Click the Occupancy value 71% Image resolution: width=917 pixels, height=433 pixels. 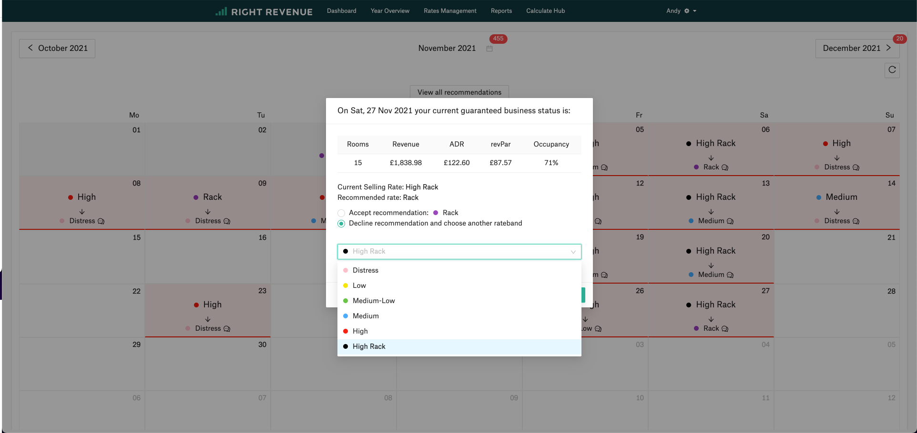(x=551, y=163)
